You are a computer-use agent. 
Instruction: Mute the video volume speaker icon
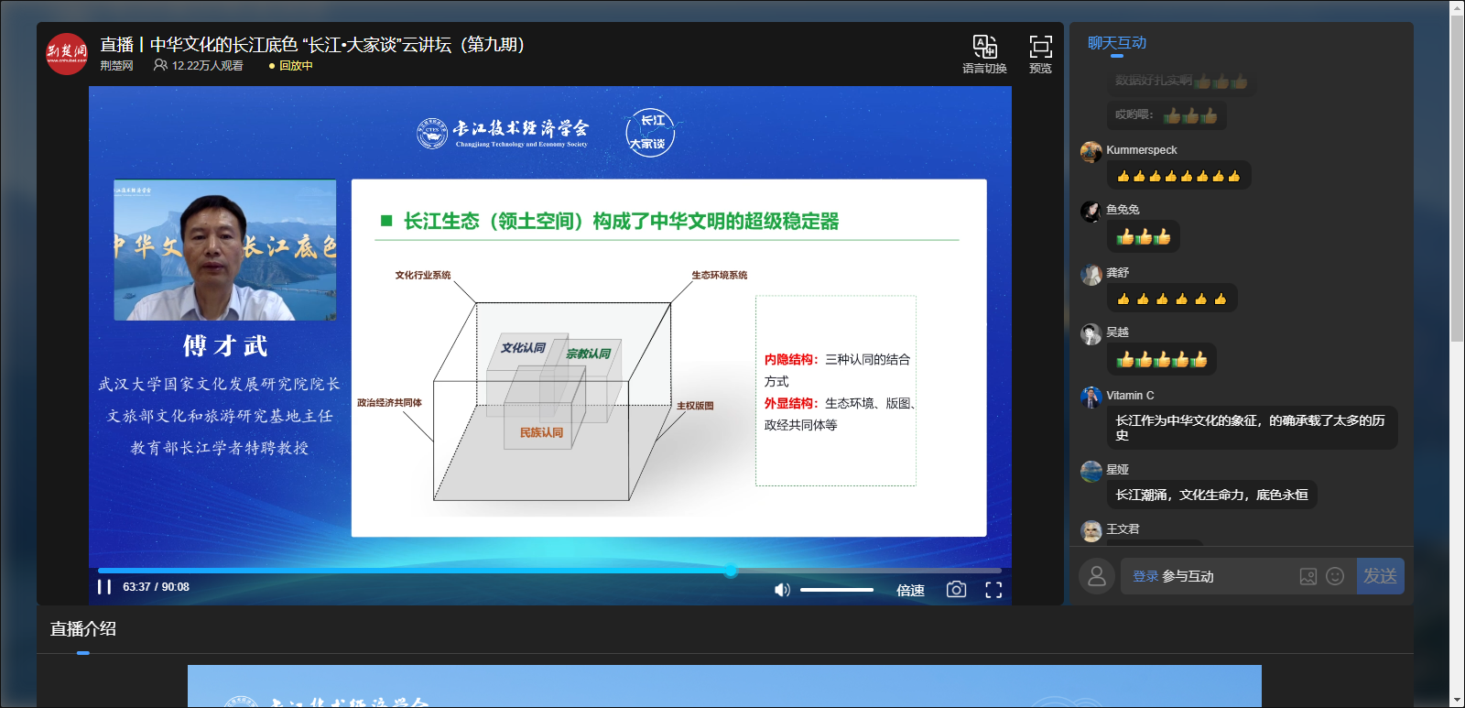pyautogui.click(x=782, y=590)
